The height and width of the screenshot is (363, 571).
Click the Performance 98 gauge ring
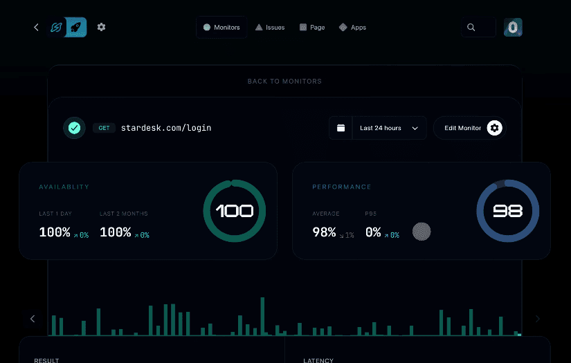tap(507, 211)
